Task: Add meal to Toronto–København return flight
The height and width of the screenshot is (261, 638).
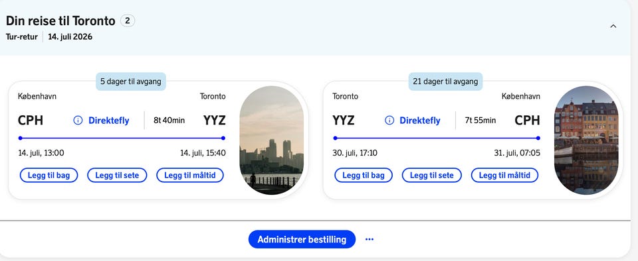Action: [x=504, y=175]
